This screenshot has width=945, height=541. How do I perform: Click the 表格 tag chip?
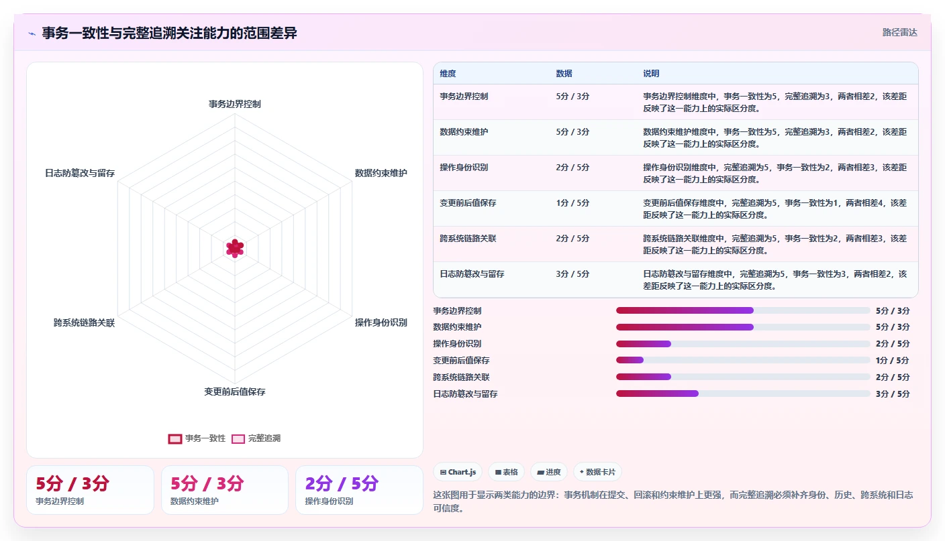506,472
